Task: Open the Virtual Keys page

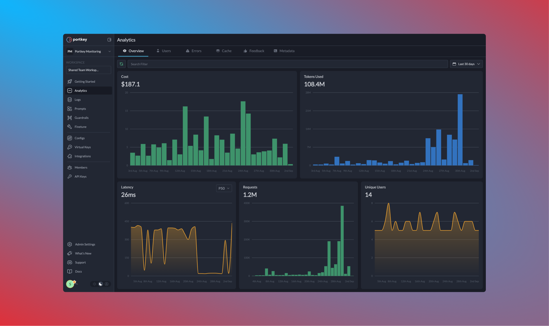Action: pos(82,147)
